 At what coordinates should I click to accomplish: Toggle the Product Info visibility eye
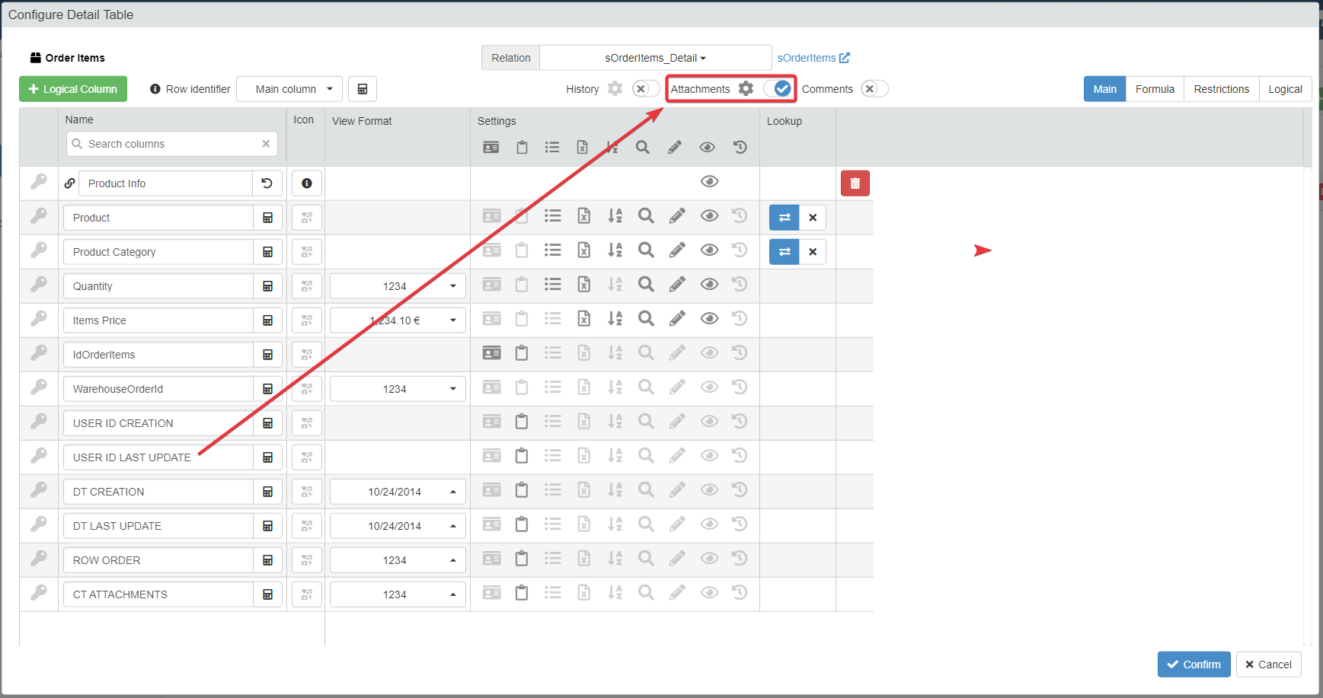pos(709,181)
